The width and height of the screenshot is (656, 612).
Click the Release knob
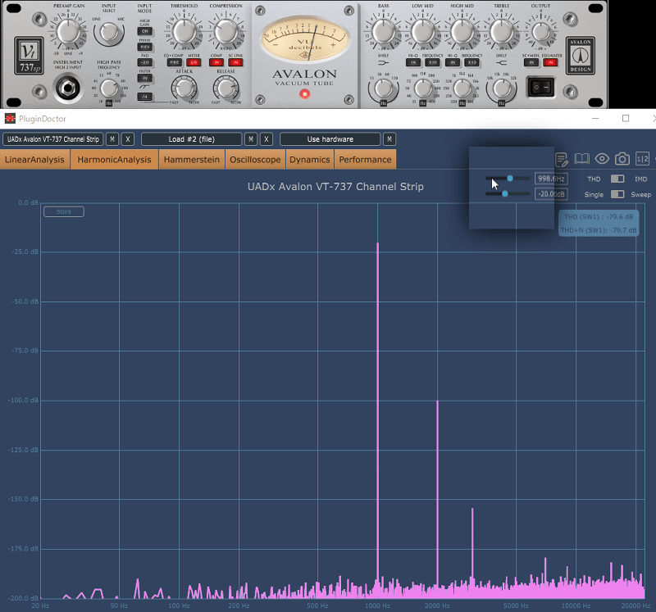[x=226, y=88]
